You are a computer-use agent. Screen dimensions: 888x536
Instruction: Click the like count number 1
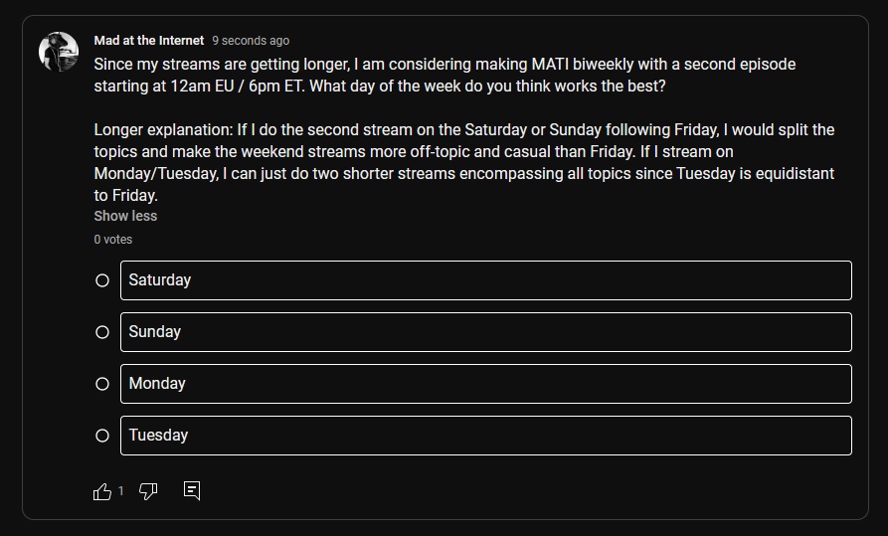(120, 490)
